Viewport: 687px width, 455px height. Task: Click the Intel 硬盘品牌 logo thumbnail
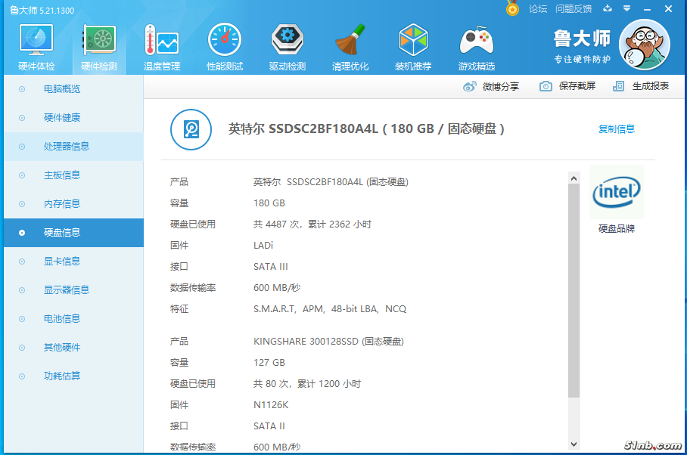point(617,193)
